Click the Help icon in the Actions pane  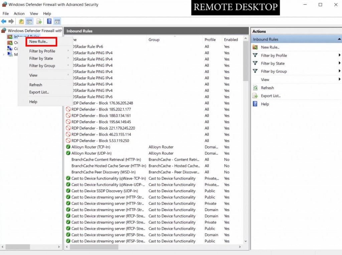click(x=255, y=104)
